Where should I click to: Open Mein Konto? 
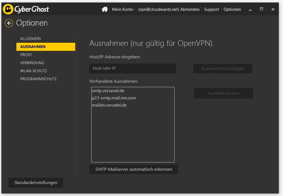coord(123,9)
